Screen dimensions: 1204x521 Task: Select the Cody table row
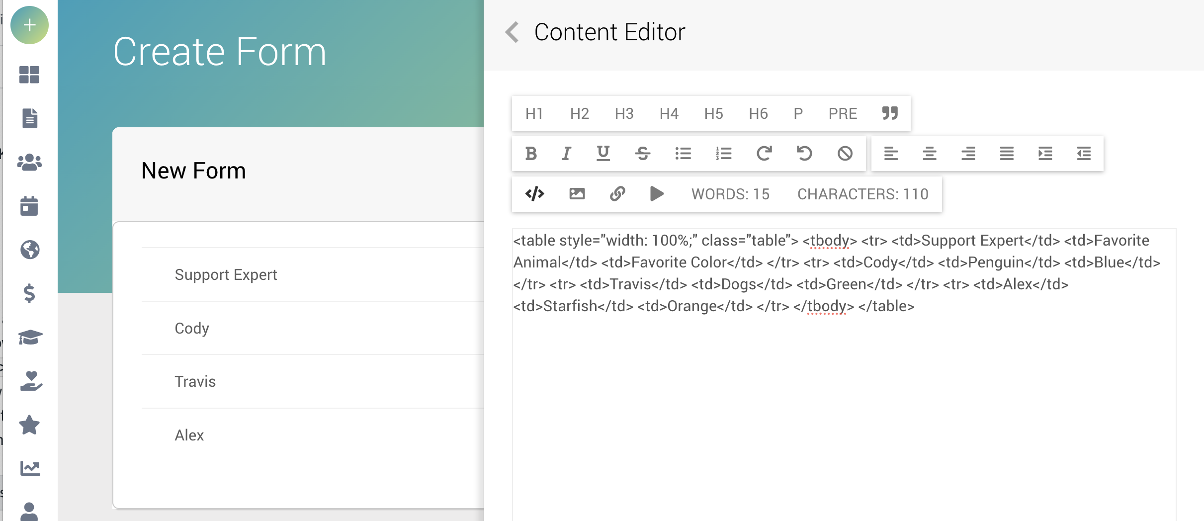coord(313,328)
